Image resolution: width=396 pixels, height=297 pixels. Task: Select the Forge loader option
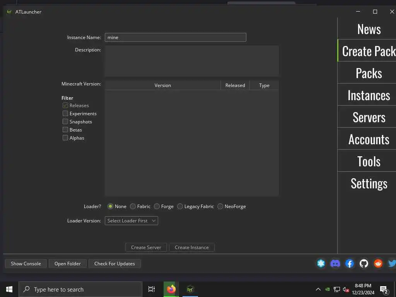point(157,207)
